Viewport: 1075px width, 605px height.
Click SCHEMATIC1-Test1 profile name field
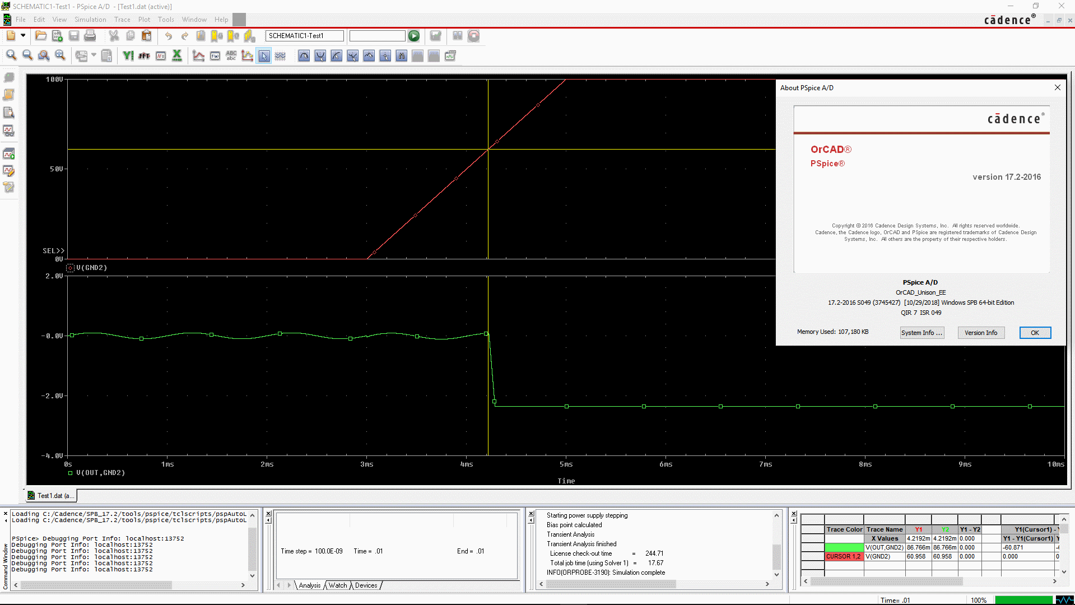point(304,36)
